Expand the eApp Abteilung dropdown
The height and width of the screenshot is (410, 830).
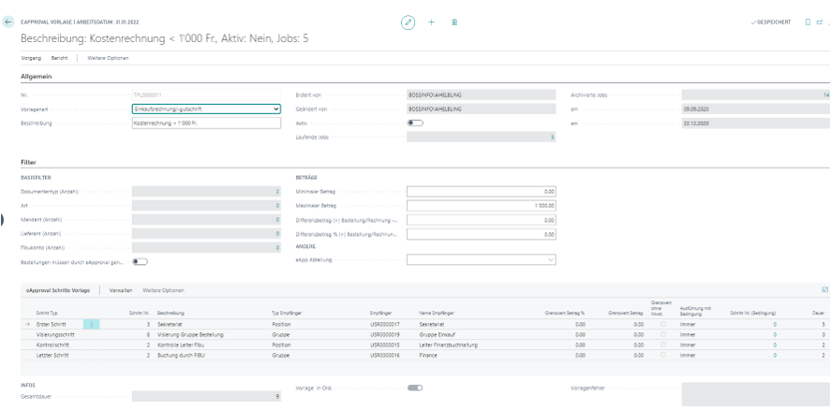550,259
